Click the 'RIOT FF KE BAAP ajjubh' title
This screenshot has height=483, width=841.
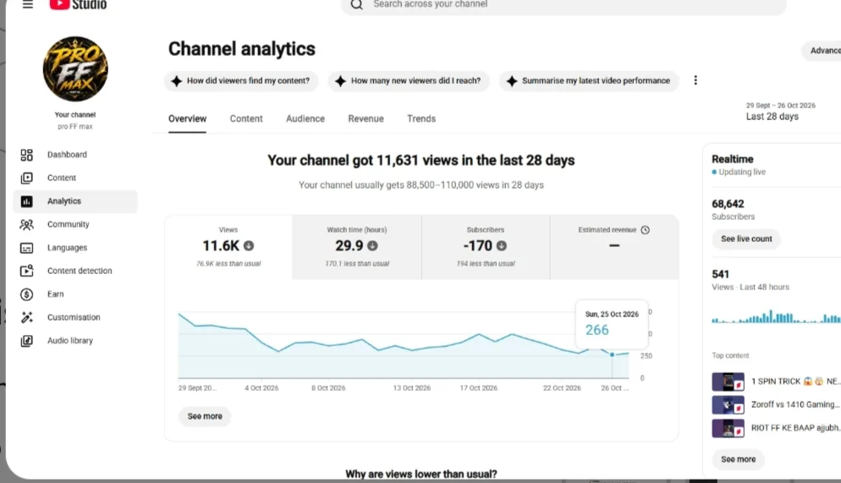(794, 428)
